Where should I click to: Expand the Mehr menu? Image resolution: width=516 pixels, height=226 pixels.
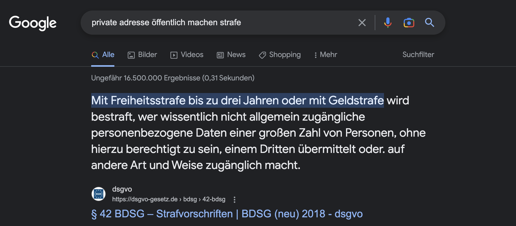click(326, 55)
